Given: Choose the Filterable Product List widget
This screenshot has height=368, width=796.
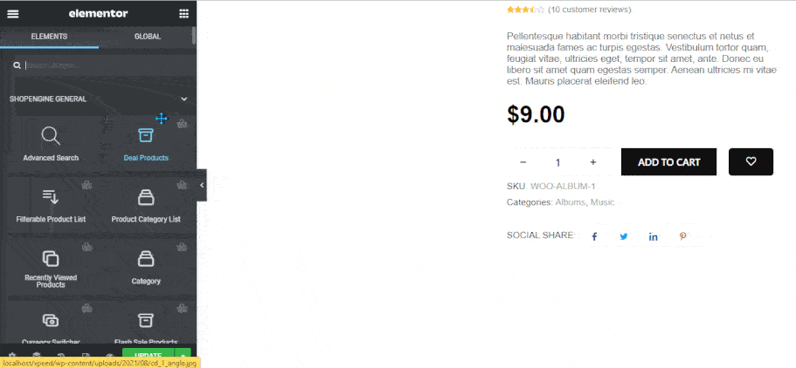Looking at the screenshot, I should point(51,205).
